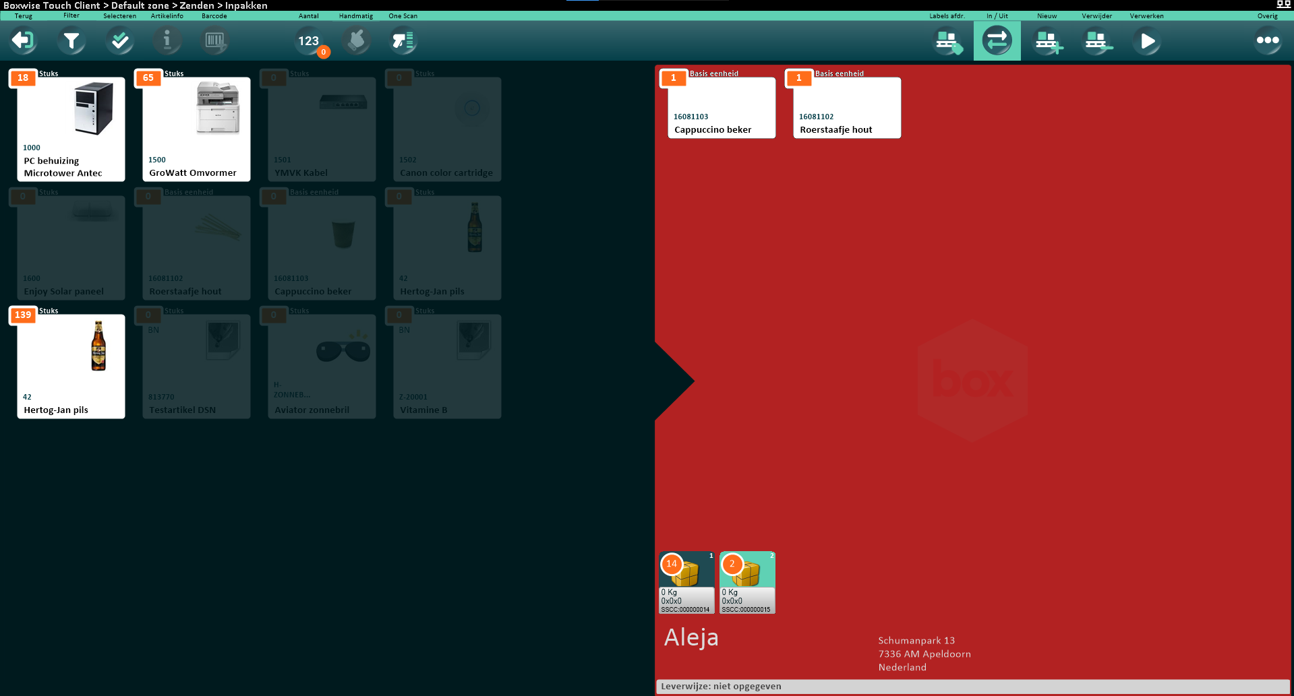The image size is (1294, 696).
Task: Open the Filter funnel icon
Action: pos(71,41)
